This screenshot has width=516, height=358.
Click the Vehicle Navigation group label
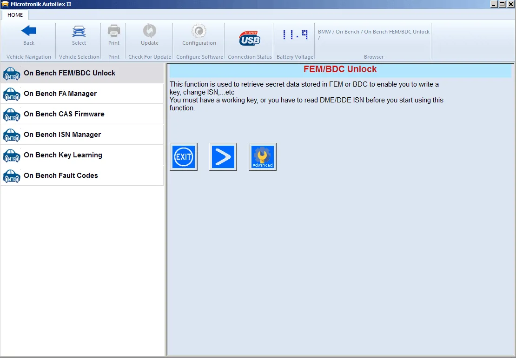[29, 57]
